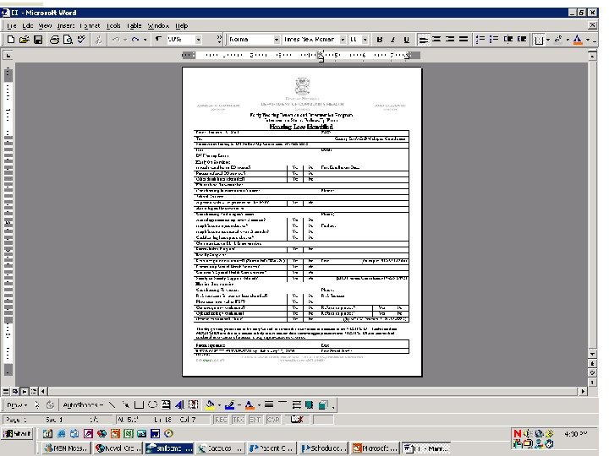Open the Zoom percentage dropdown

(199, 39)
